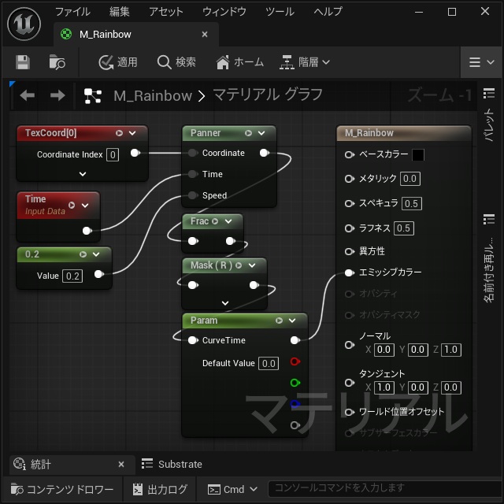Collapse TexCoord[0] node header chevron

point(132,133)
